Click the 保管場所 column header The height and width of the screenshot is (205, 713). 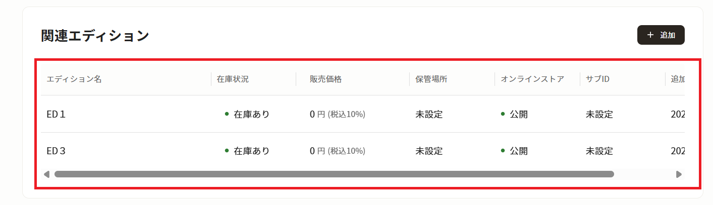(x=431, y=79)
